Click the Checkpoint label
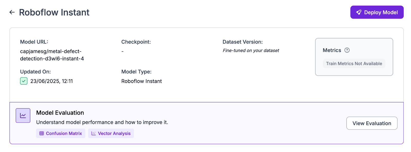411x152 pixels. (136, 42)
